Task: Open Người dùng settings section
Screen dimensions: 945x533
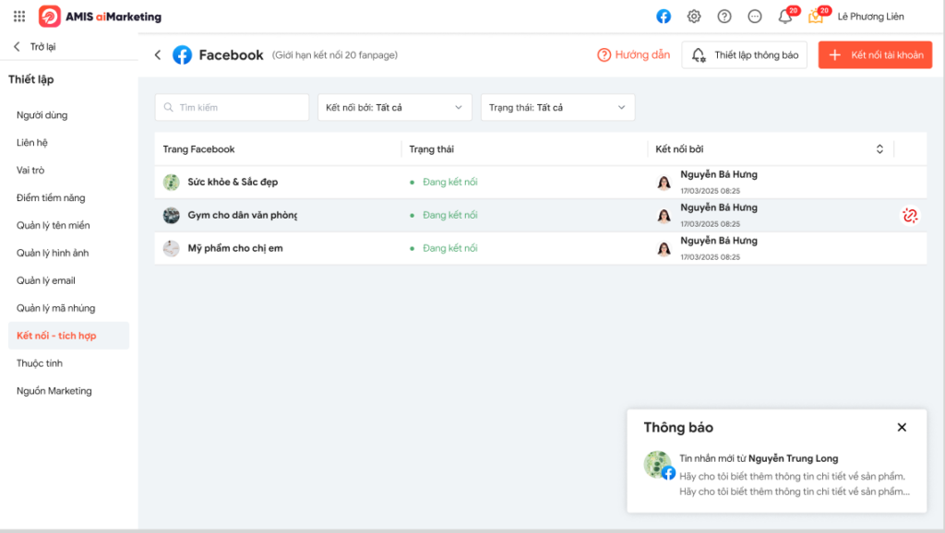Action: (x=42, y=115)
